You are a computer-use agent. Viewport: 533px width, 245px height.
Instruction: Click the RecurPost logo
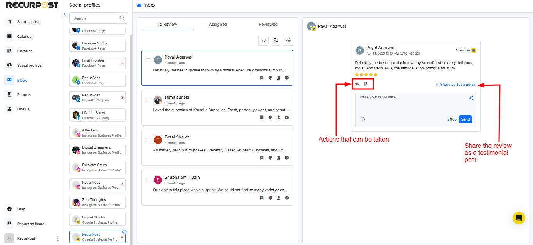coord(32,5)
